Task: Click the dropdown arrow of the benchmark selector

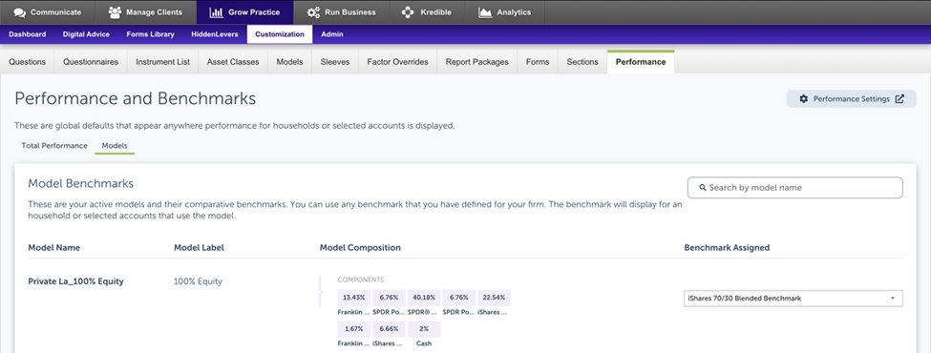Action: point(893,299)
